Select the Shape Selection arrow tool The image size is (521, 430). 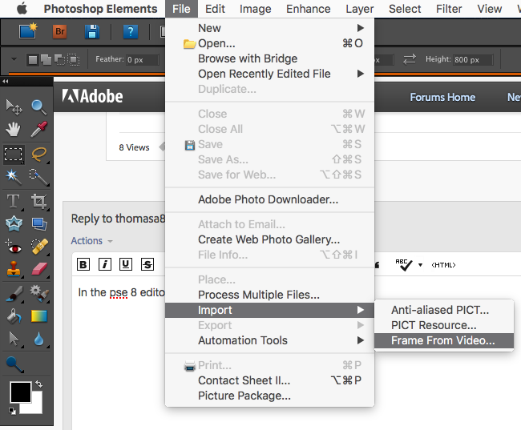[14, 339]
